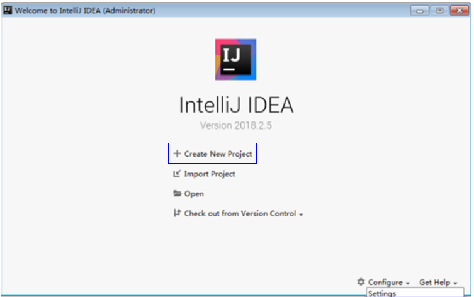
Task: Click the version control branch icon
Action: click(x=177, y=213)
